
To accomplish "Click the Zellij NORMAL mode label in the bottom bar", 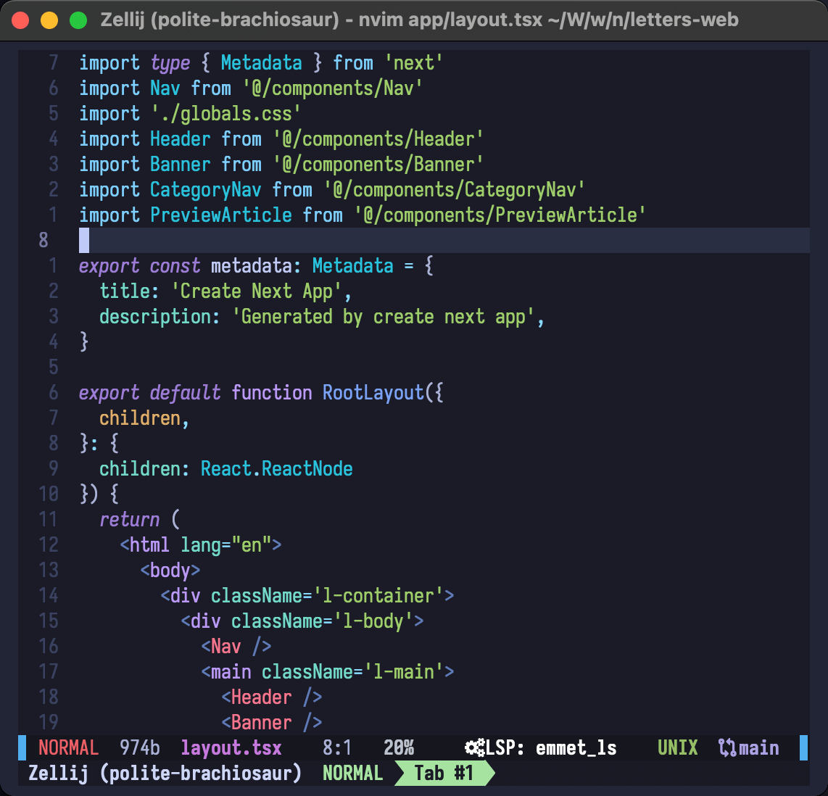I will click(352, 773).
